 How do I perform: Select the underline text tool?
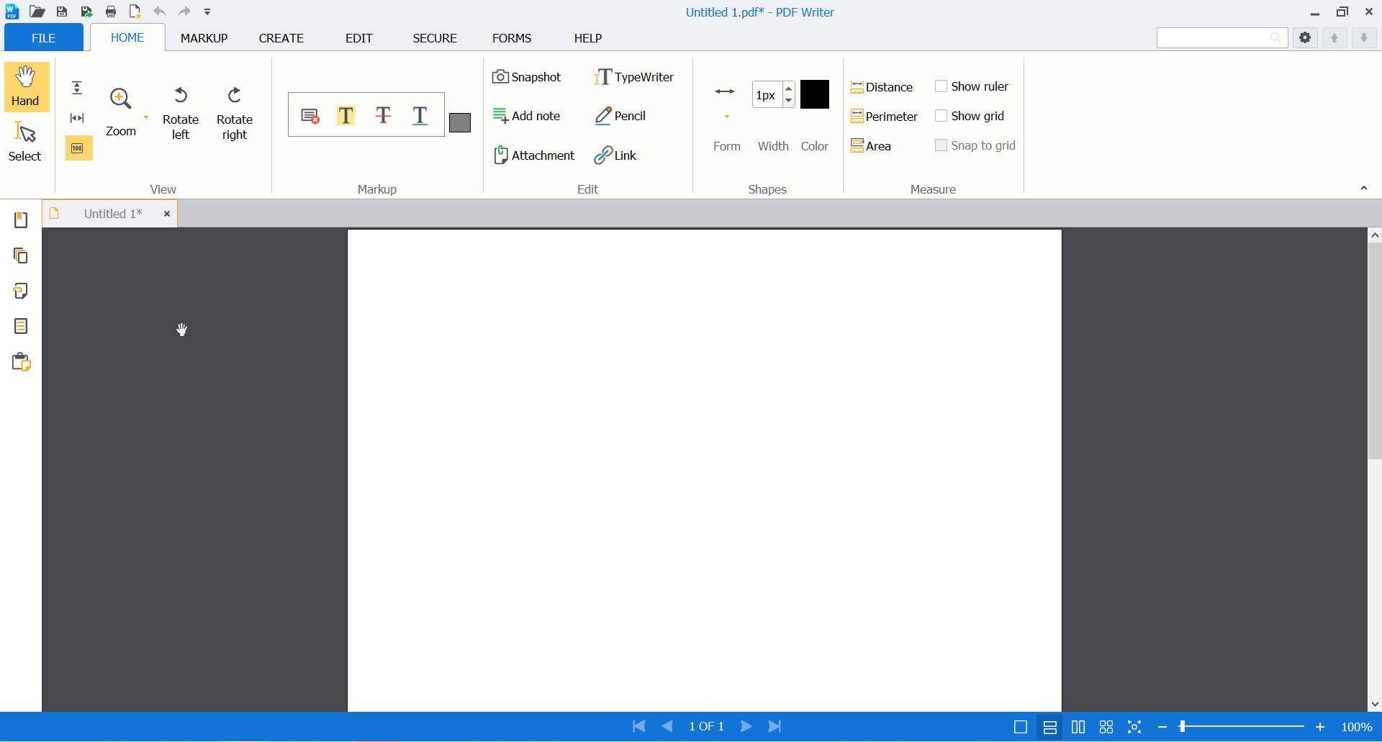tap(420, 115)
